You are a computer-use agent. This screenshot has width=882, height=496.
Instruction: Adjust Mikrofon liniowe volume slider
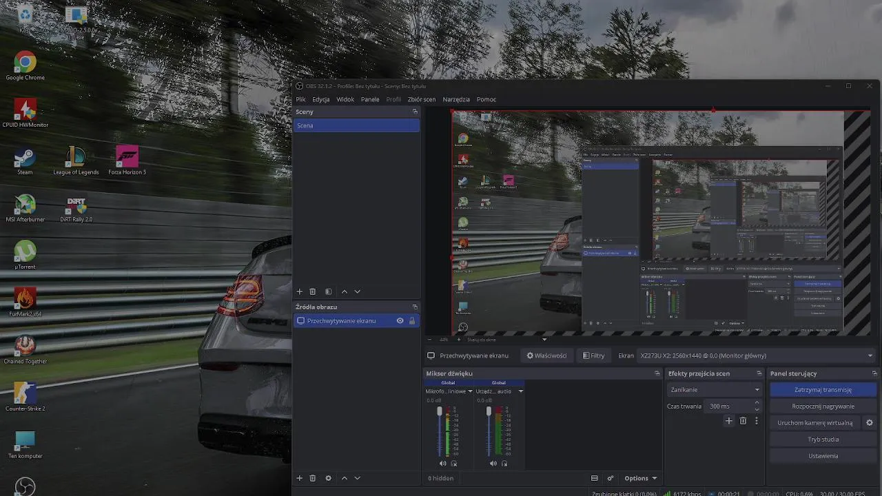(x=440, y=431)
